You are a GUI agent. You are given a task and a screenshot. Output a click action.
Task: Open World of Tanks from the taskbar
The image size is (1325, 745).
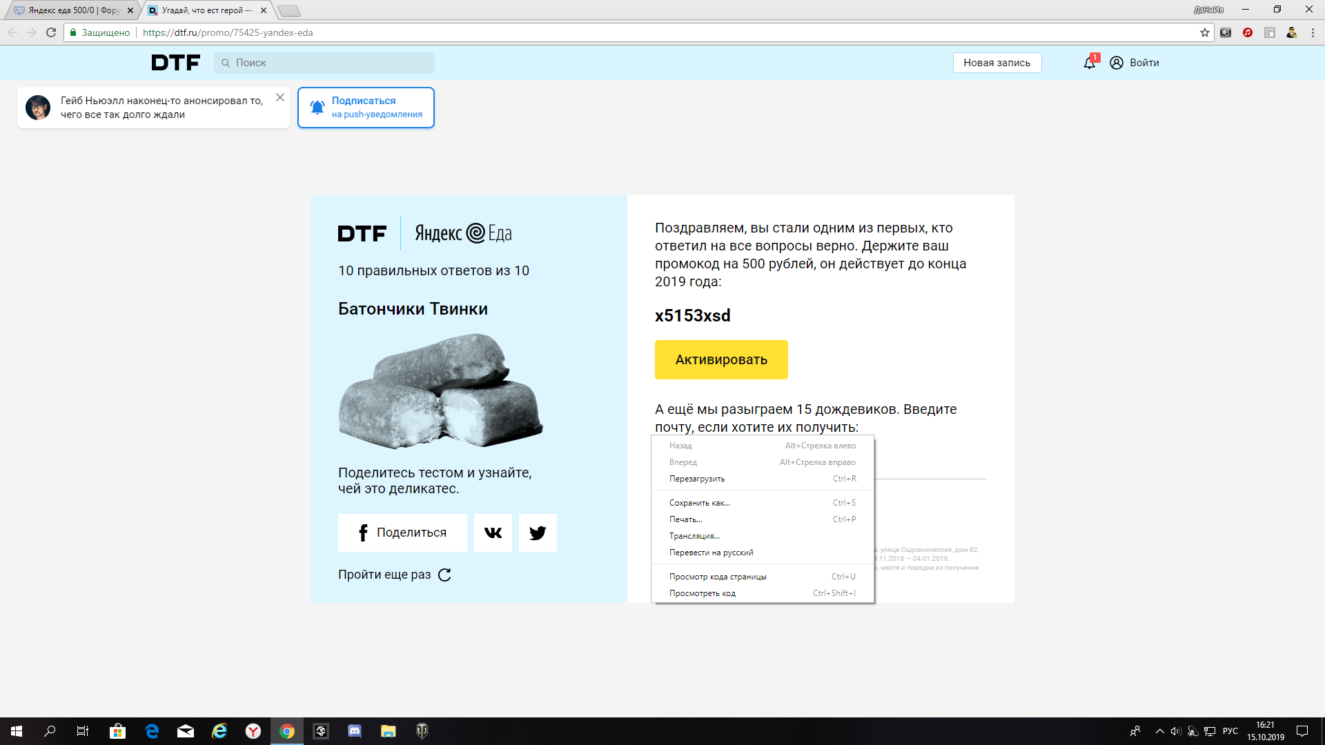pos(422,731)
